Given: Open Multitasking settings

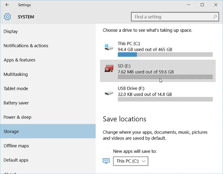Looking at the screenshot, I should tap(16, 74).
